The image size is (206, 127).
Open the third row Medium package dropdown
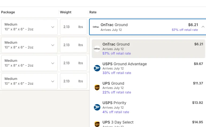tap(29, 63)
